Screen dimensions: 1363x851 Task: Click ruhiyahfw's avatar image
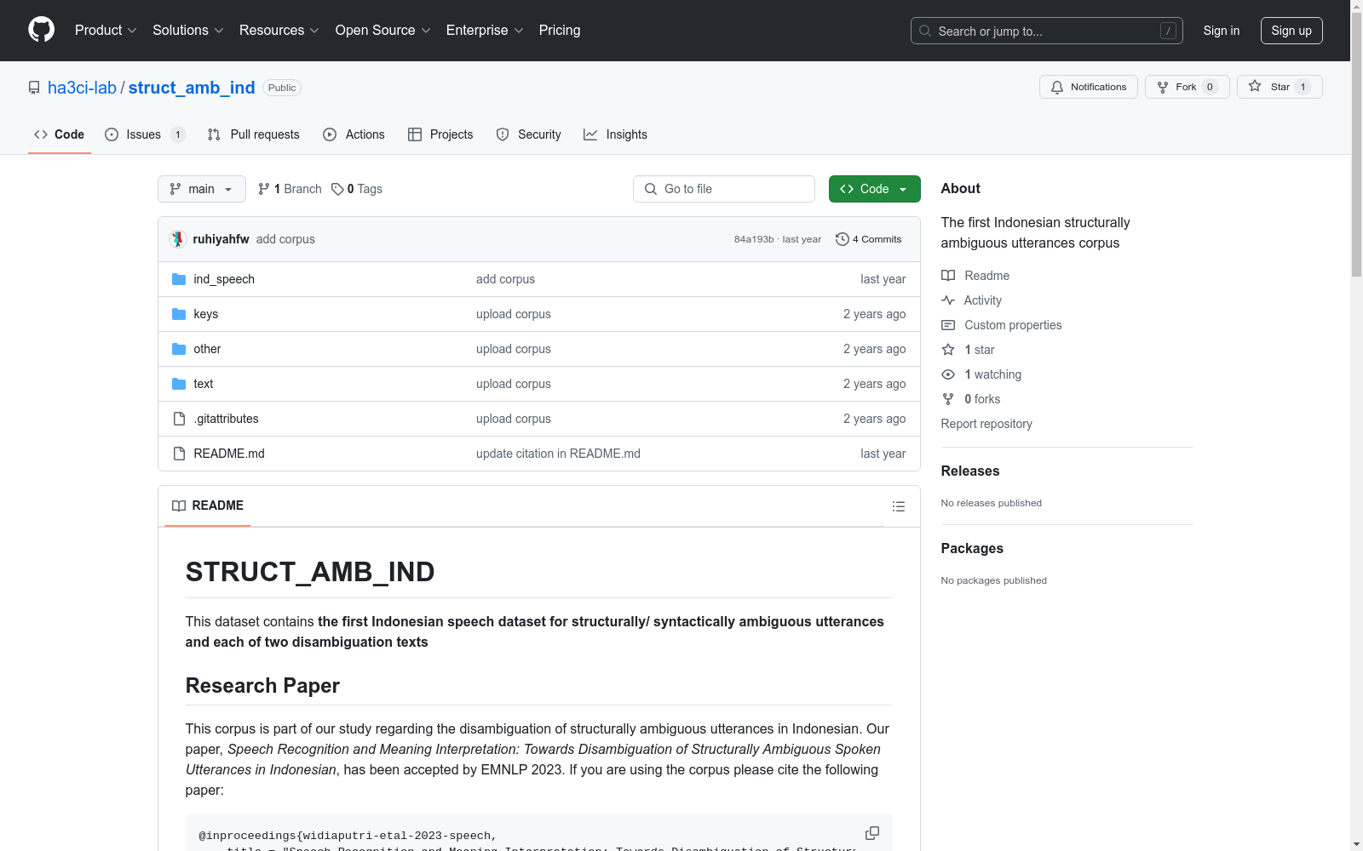[x=177, y=239]
